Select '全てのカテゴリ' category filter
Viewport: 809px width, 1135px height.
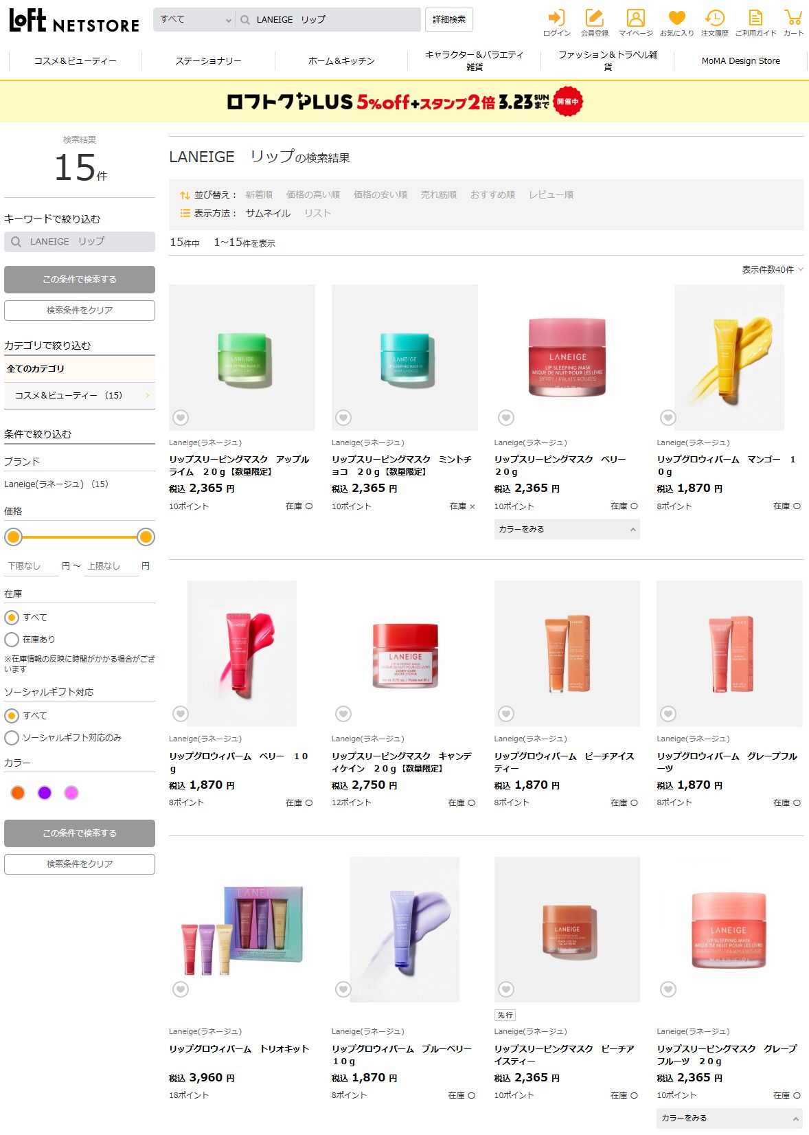(80, 369)
